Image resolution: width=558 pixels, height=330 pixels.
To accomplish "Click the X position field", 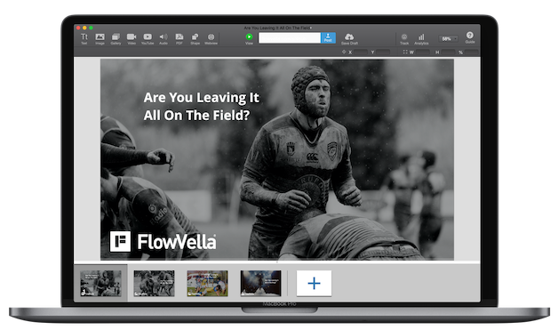I will pyautogui.click(x=361, y=52).
